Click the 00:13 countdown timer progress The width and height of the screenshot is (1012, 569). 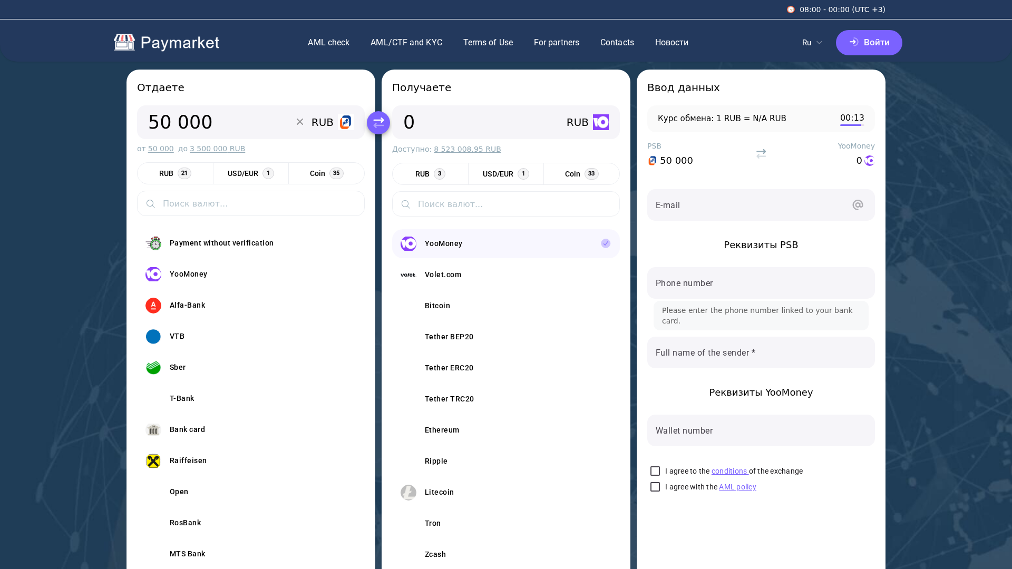852,119
